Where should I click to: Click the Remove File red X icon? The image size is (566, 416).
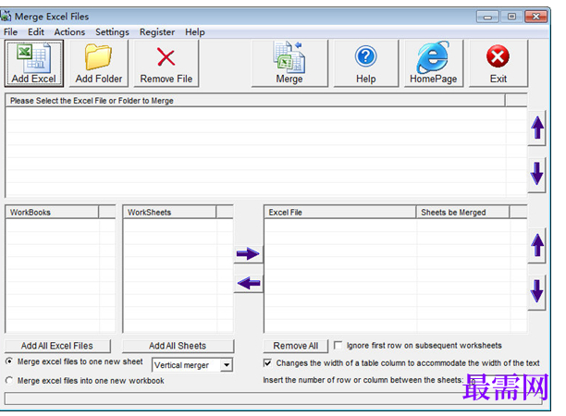[x=166, y=64]
